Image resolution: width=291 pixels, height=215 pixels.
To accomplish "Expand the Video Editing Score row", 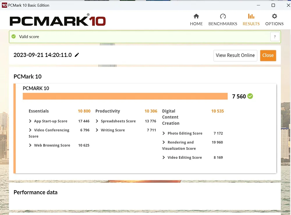I will [x=164, y=157].
